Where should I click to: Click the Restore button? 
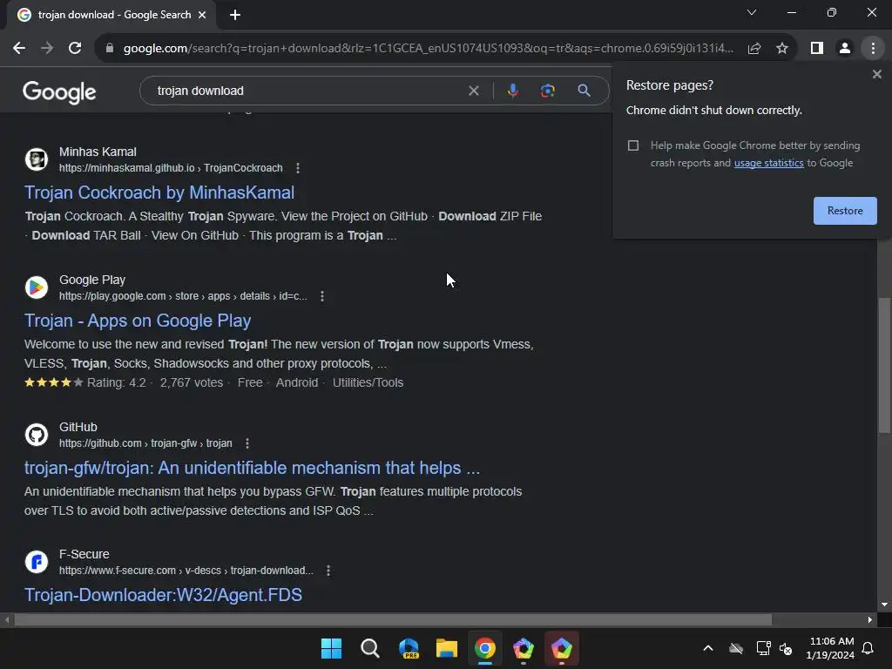845,211
